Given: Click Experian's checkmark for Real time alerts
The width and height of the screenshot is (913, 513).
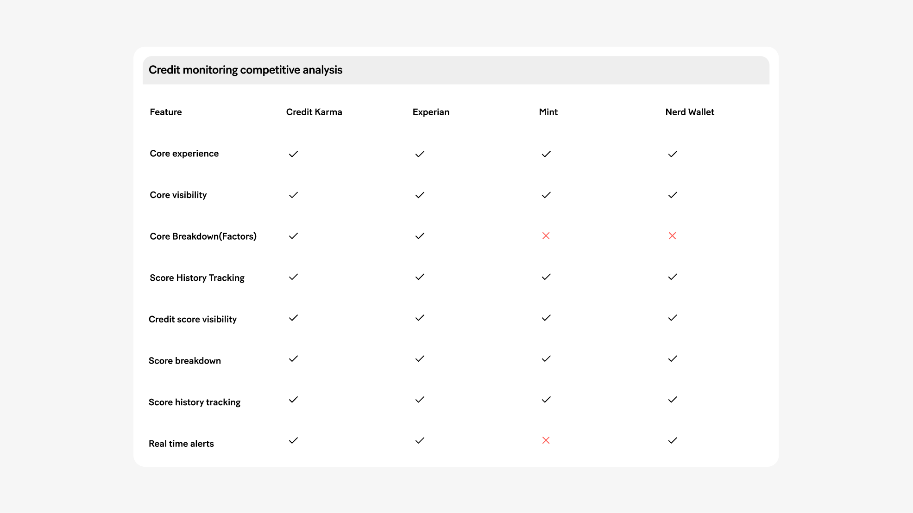Looking at the screenshot, I should click(420, 440).
